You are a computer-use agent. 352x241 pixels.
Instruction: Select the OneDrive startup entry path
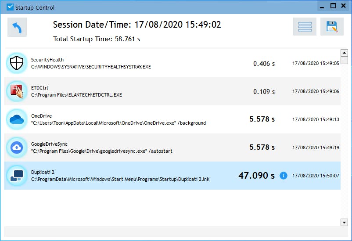(x=118, y=123)
